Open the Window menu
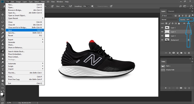Screen dimensions: 194x104 point(60,2)
